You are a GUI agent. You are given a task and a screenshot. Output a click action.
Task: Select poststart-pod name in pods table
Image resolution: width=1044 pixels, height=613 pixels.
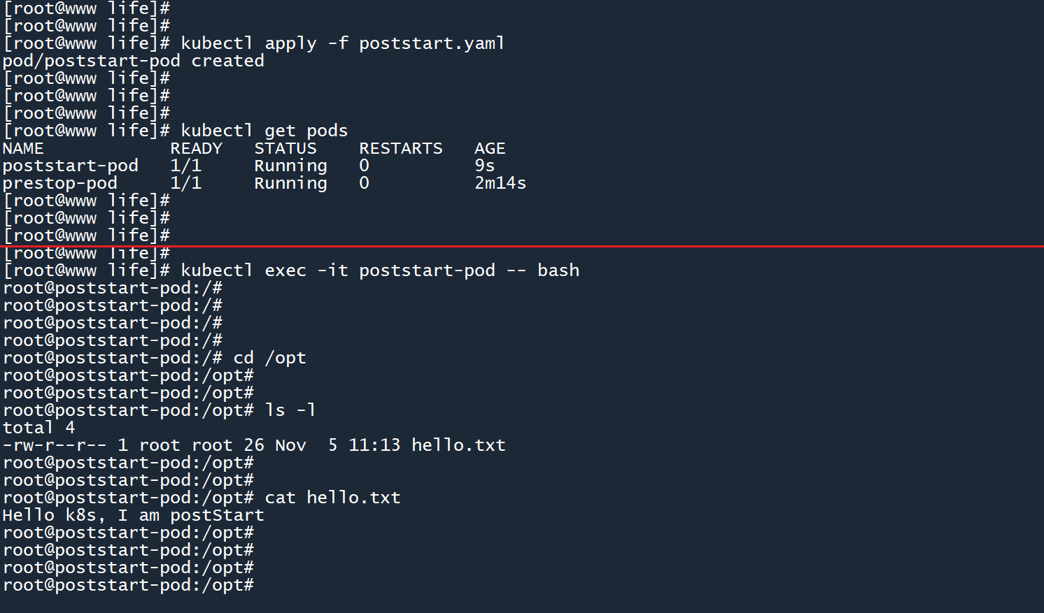(71, 166)
